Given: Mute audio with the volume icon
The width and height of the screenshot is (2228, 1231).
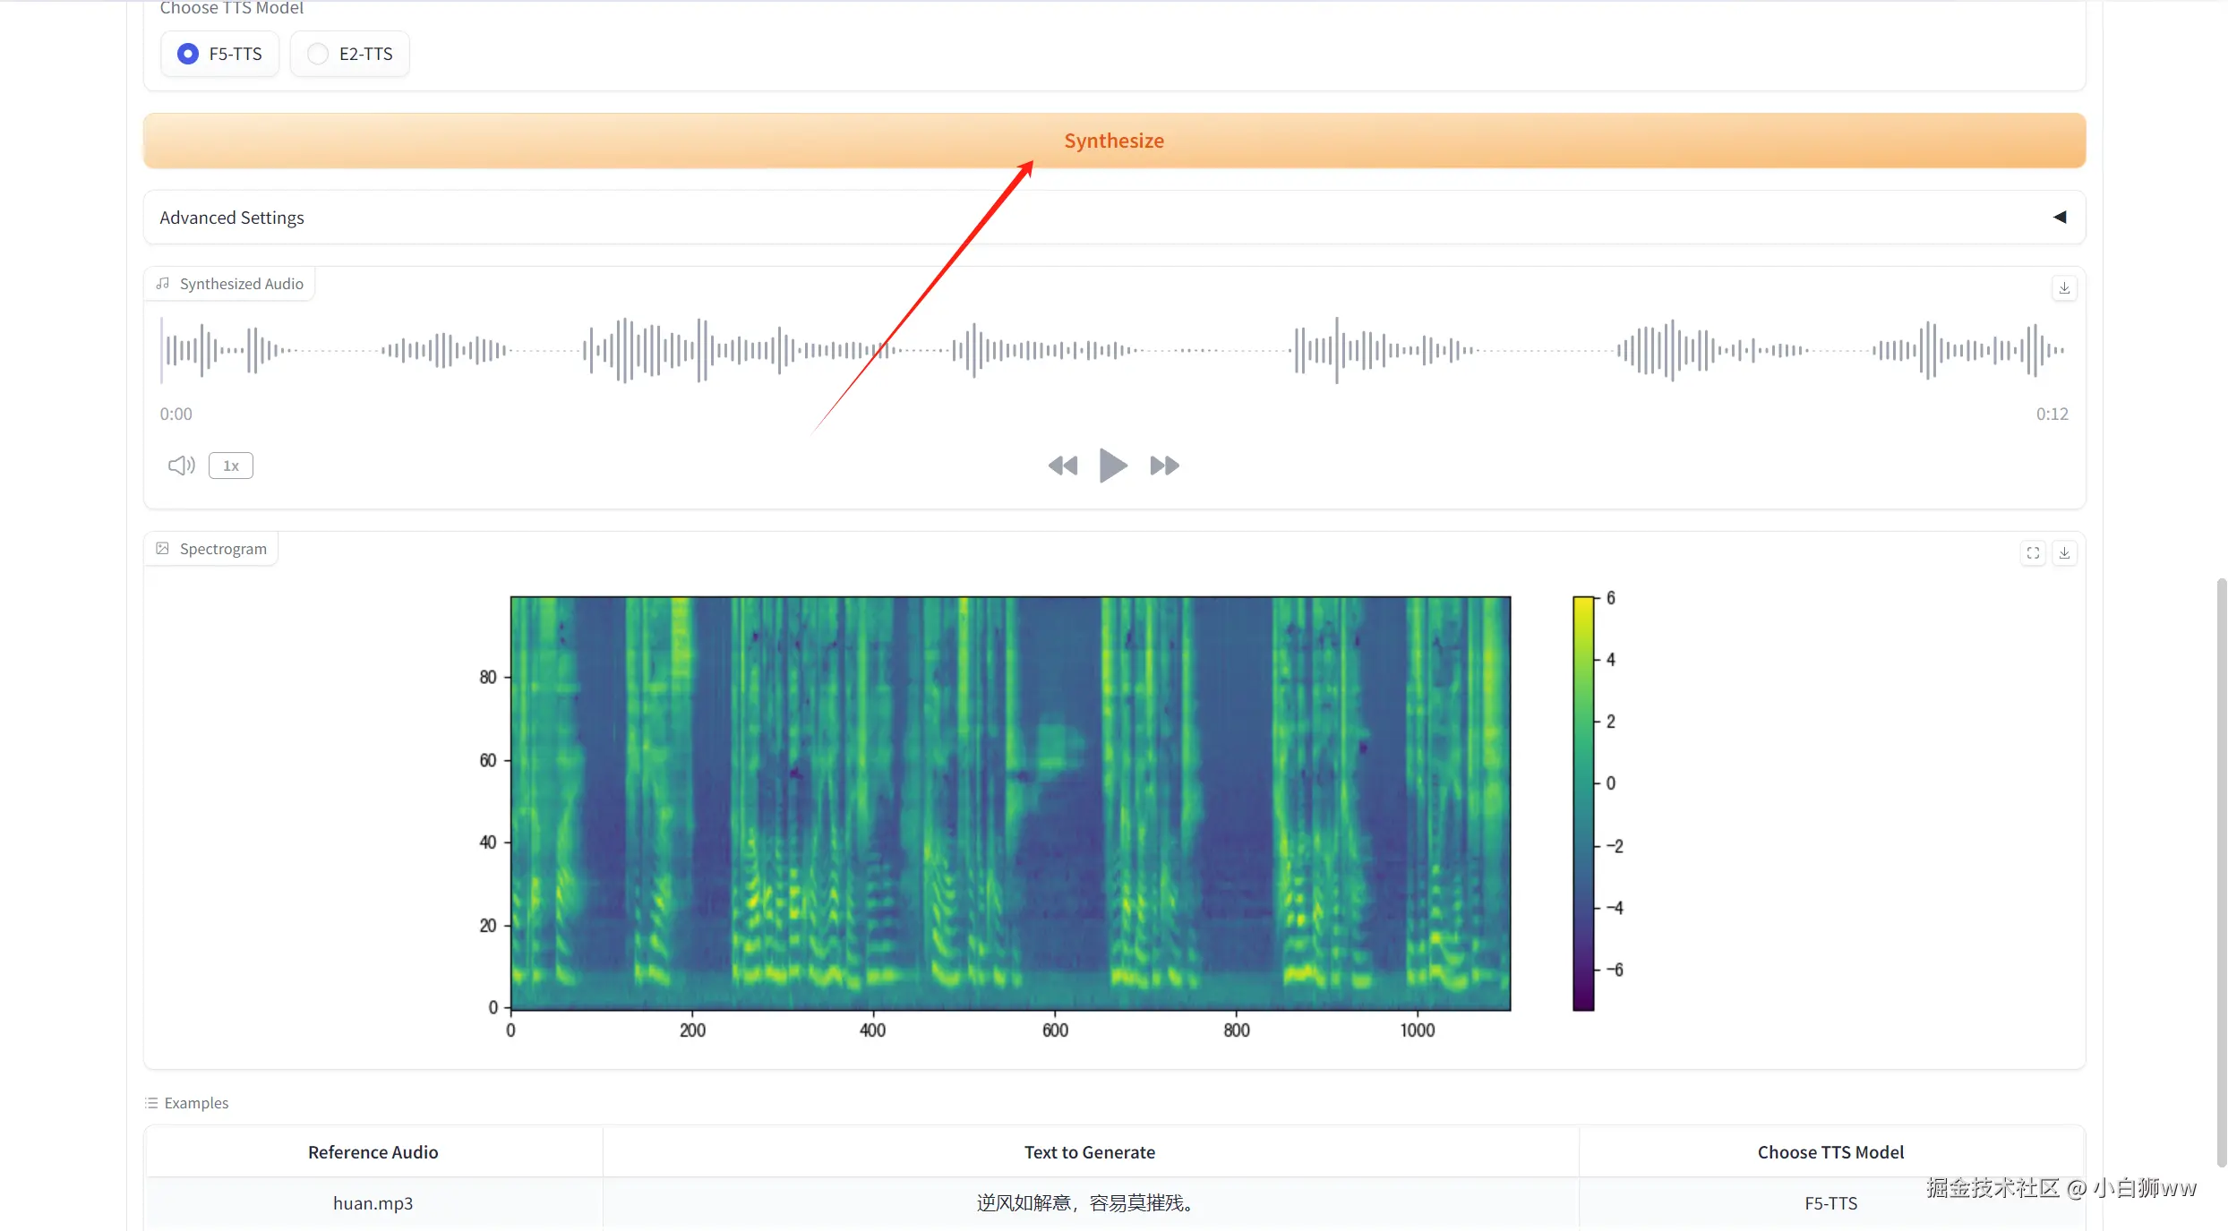Looking at the screenshot, I should pyautogui.click(x=181, y=466).
